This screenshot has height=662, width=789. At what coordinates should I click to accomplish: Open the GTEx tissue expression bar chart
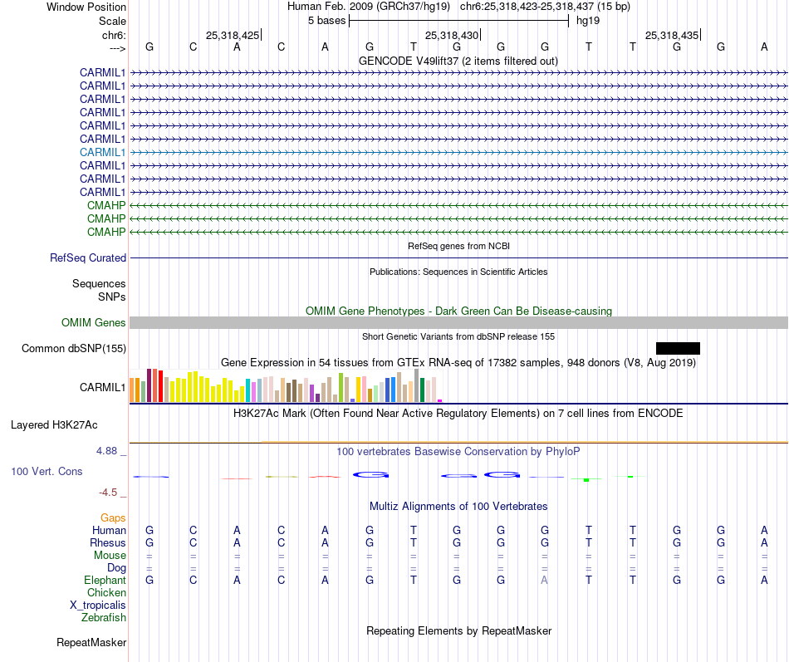coord(286,385)
